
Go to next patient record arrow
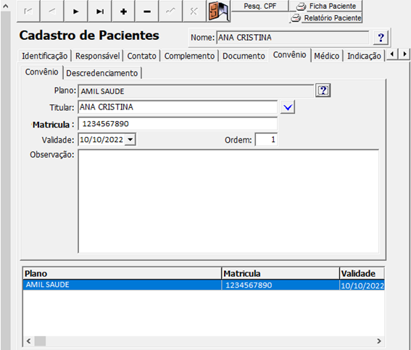tap(76, 11)
